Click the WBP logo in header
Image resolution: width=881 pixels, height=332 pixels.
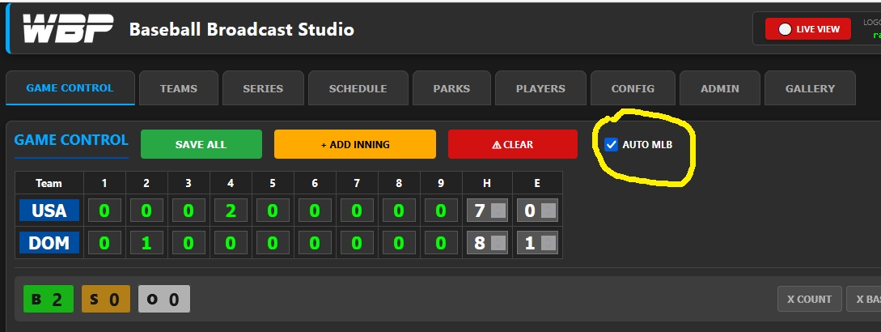67,29
